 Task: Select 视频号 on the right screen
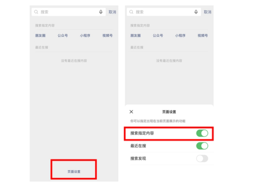click(203, 35)
